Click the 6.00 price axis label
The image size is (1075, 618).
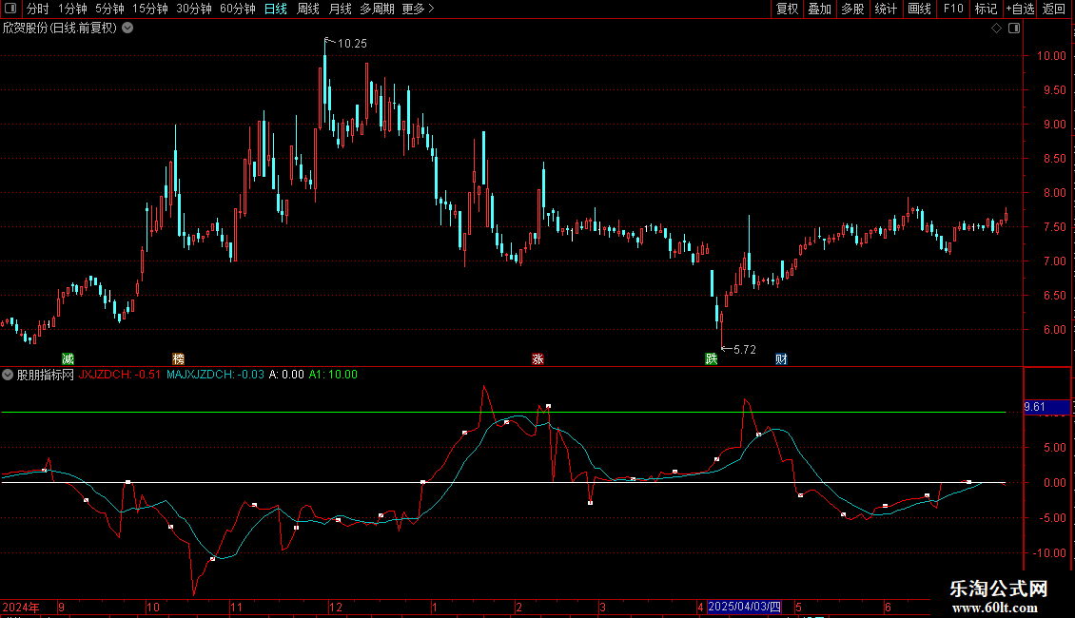tap(1054, 330)
